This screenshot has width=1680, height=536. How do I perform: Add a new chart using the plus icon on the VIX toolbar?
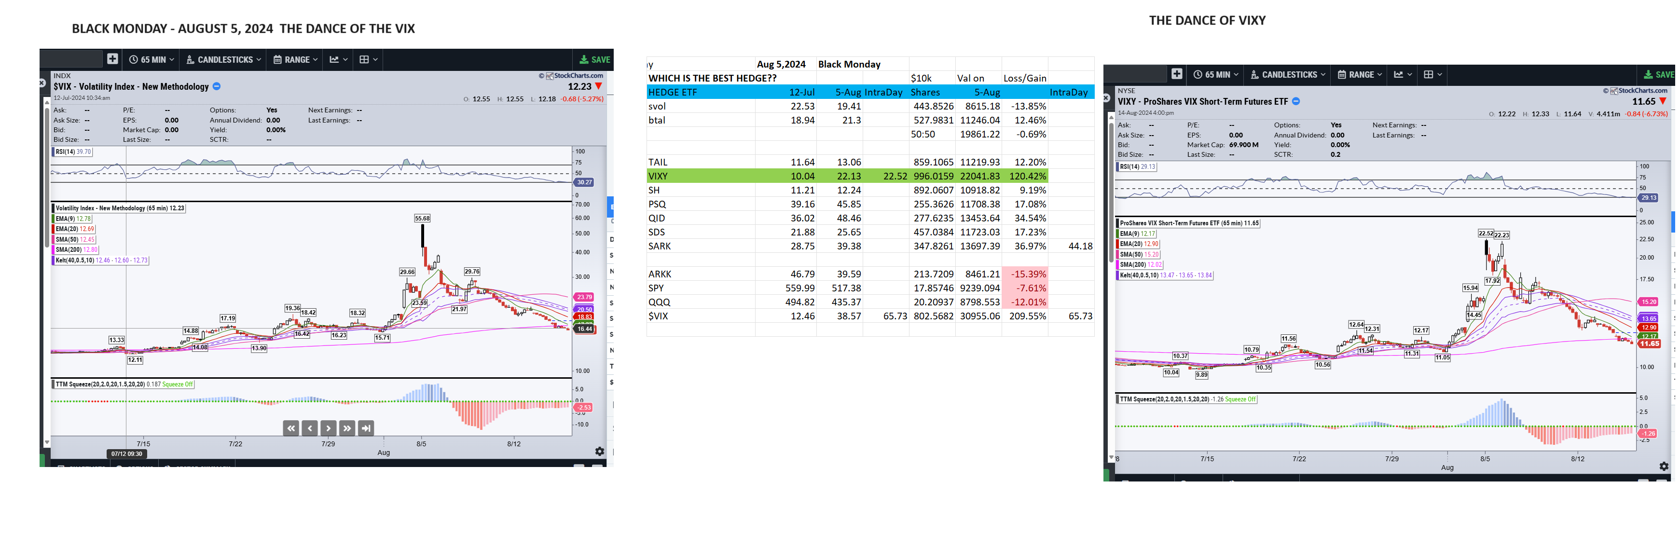(x=112, y=59)
